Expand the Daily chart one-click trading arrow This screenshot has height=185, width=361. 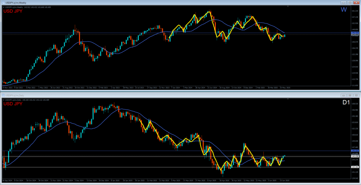click(4, 100)
